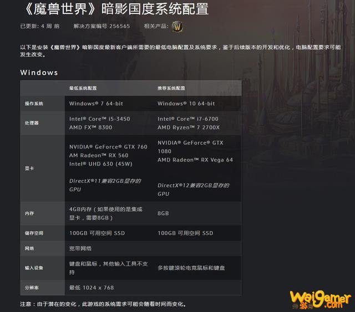Click 'NVIDIA® GeForce® GTX 1080' recommended text
The width and height of the screenshot is (355, 312).
click(x=190, y=147)
